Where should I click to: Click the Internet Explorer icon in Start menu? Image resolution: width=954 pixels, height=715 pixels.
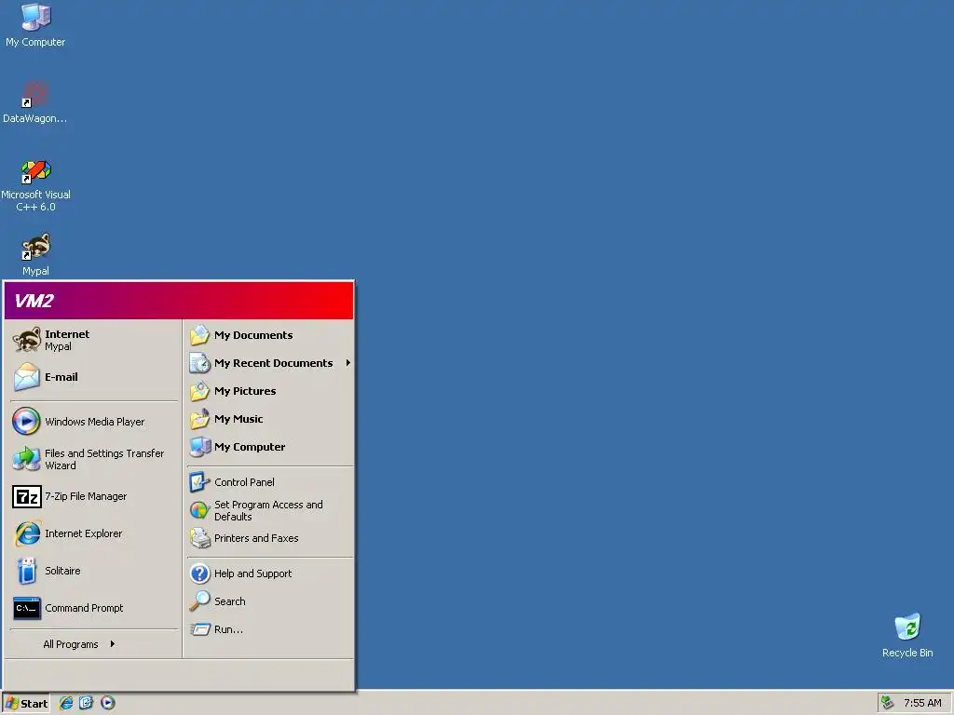coord(27,533)
